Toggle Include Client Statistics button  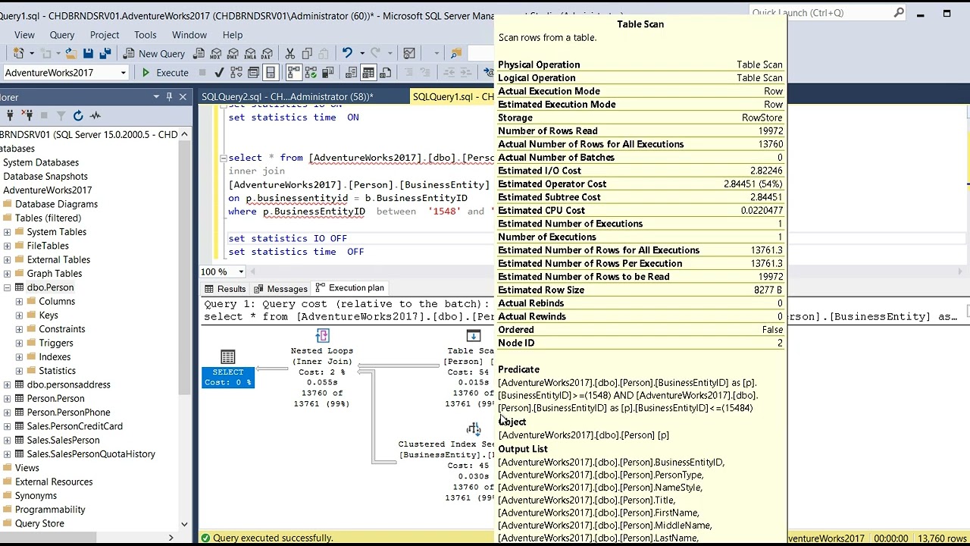(327, 73)
